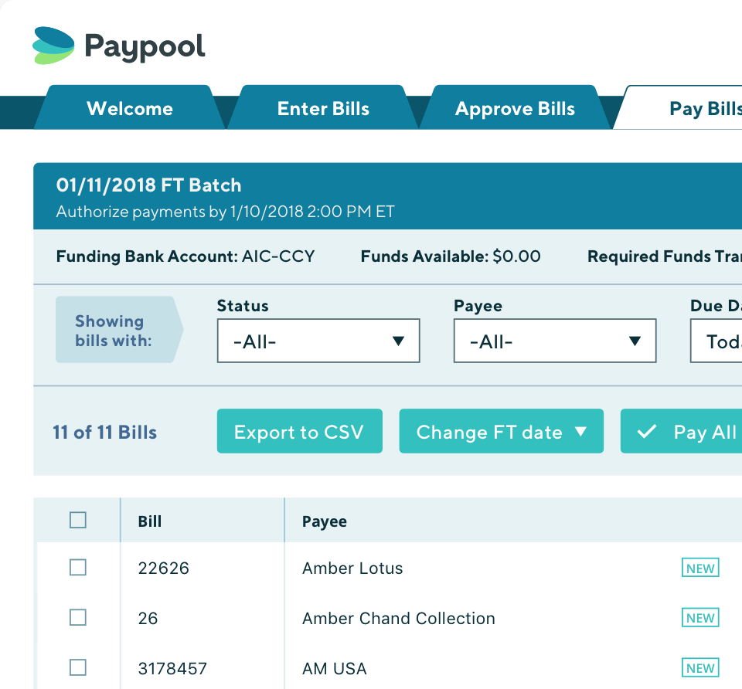Open the Payee filter dropdown
The height and width of the screenshot is (689, 742).
[x=554, y=341]
